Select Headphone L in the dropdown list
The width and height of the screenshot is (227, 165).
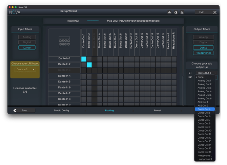tap(205, 155)
